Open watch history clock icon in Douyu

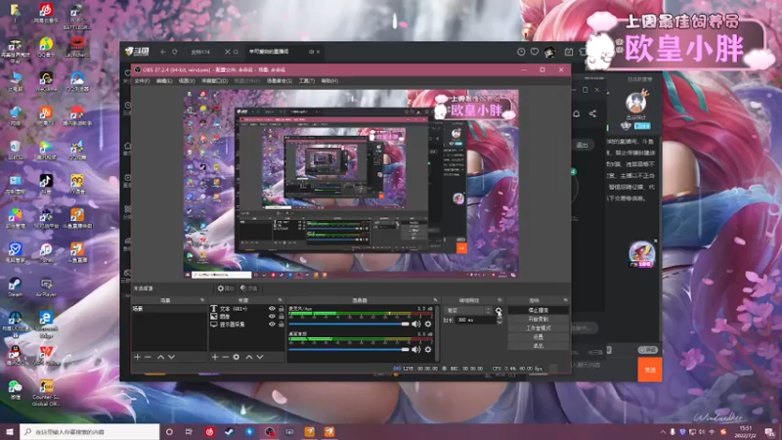coord(521,52)
